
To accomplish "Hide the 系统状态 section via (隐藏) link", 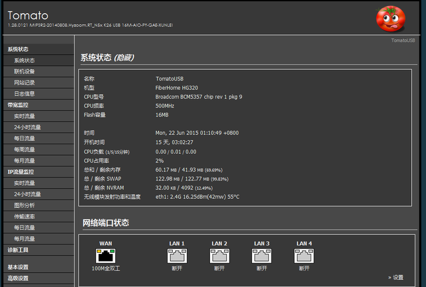I will (124, 57).
